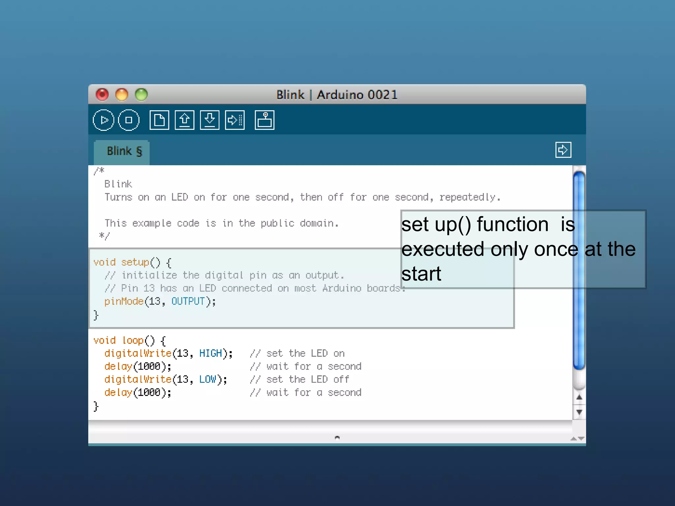
Task: Click the Verify (play) button
Action: pyautogui.click(x=103, y=120)
